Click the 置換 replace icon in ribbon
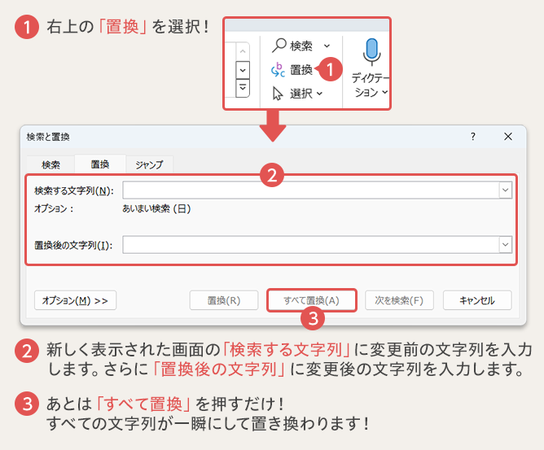 tap(279, 70)
